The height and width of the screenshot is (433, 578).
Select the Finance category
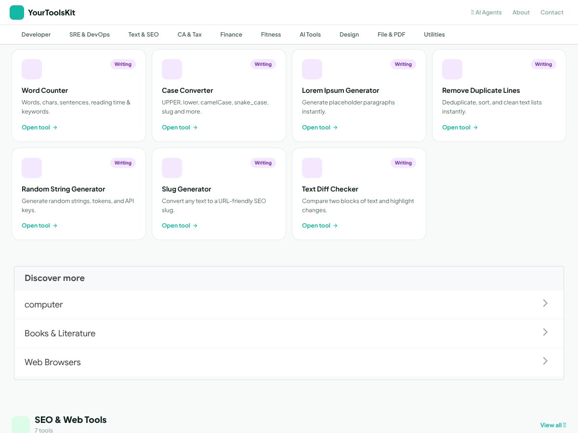231,35
